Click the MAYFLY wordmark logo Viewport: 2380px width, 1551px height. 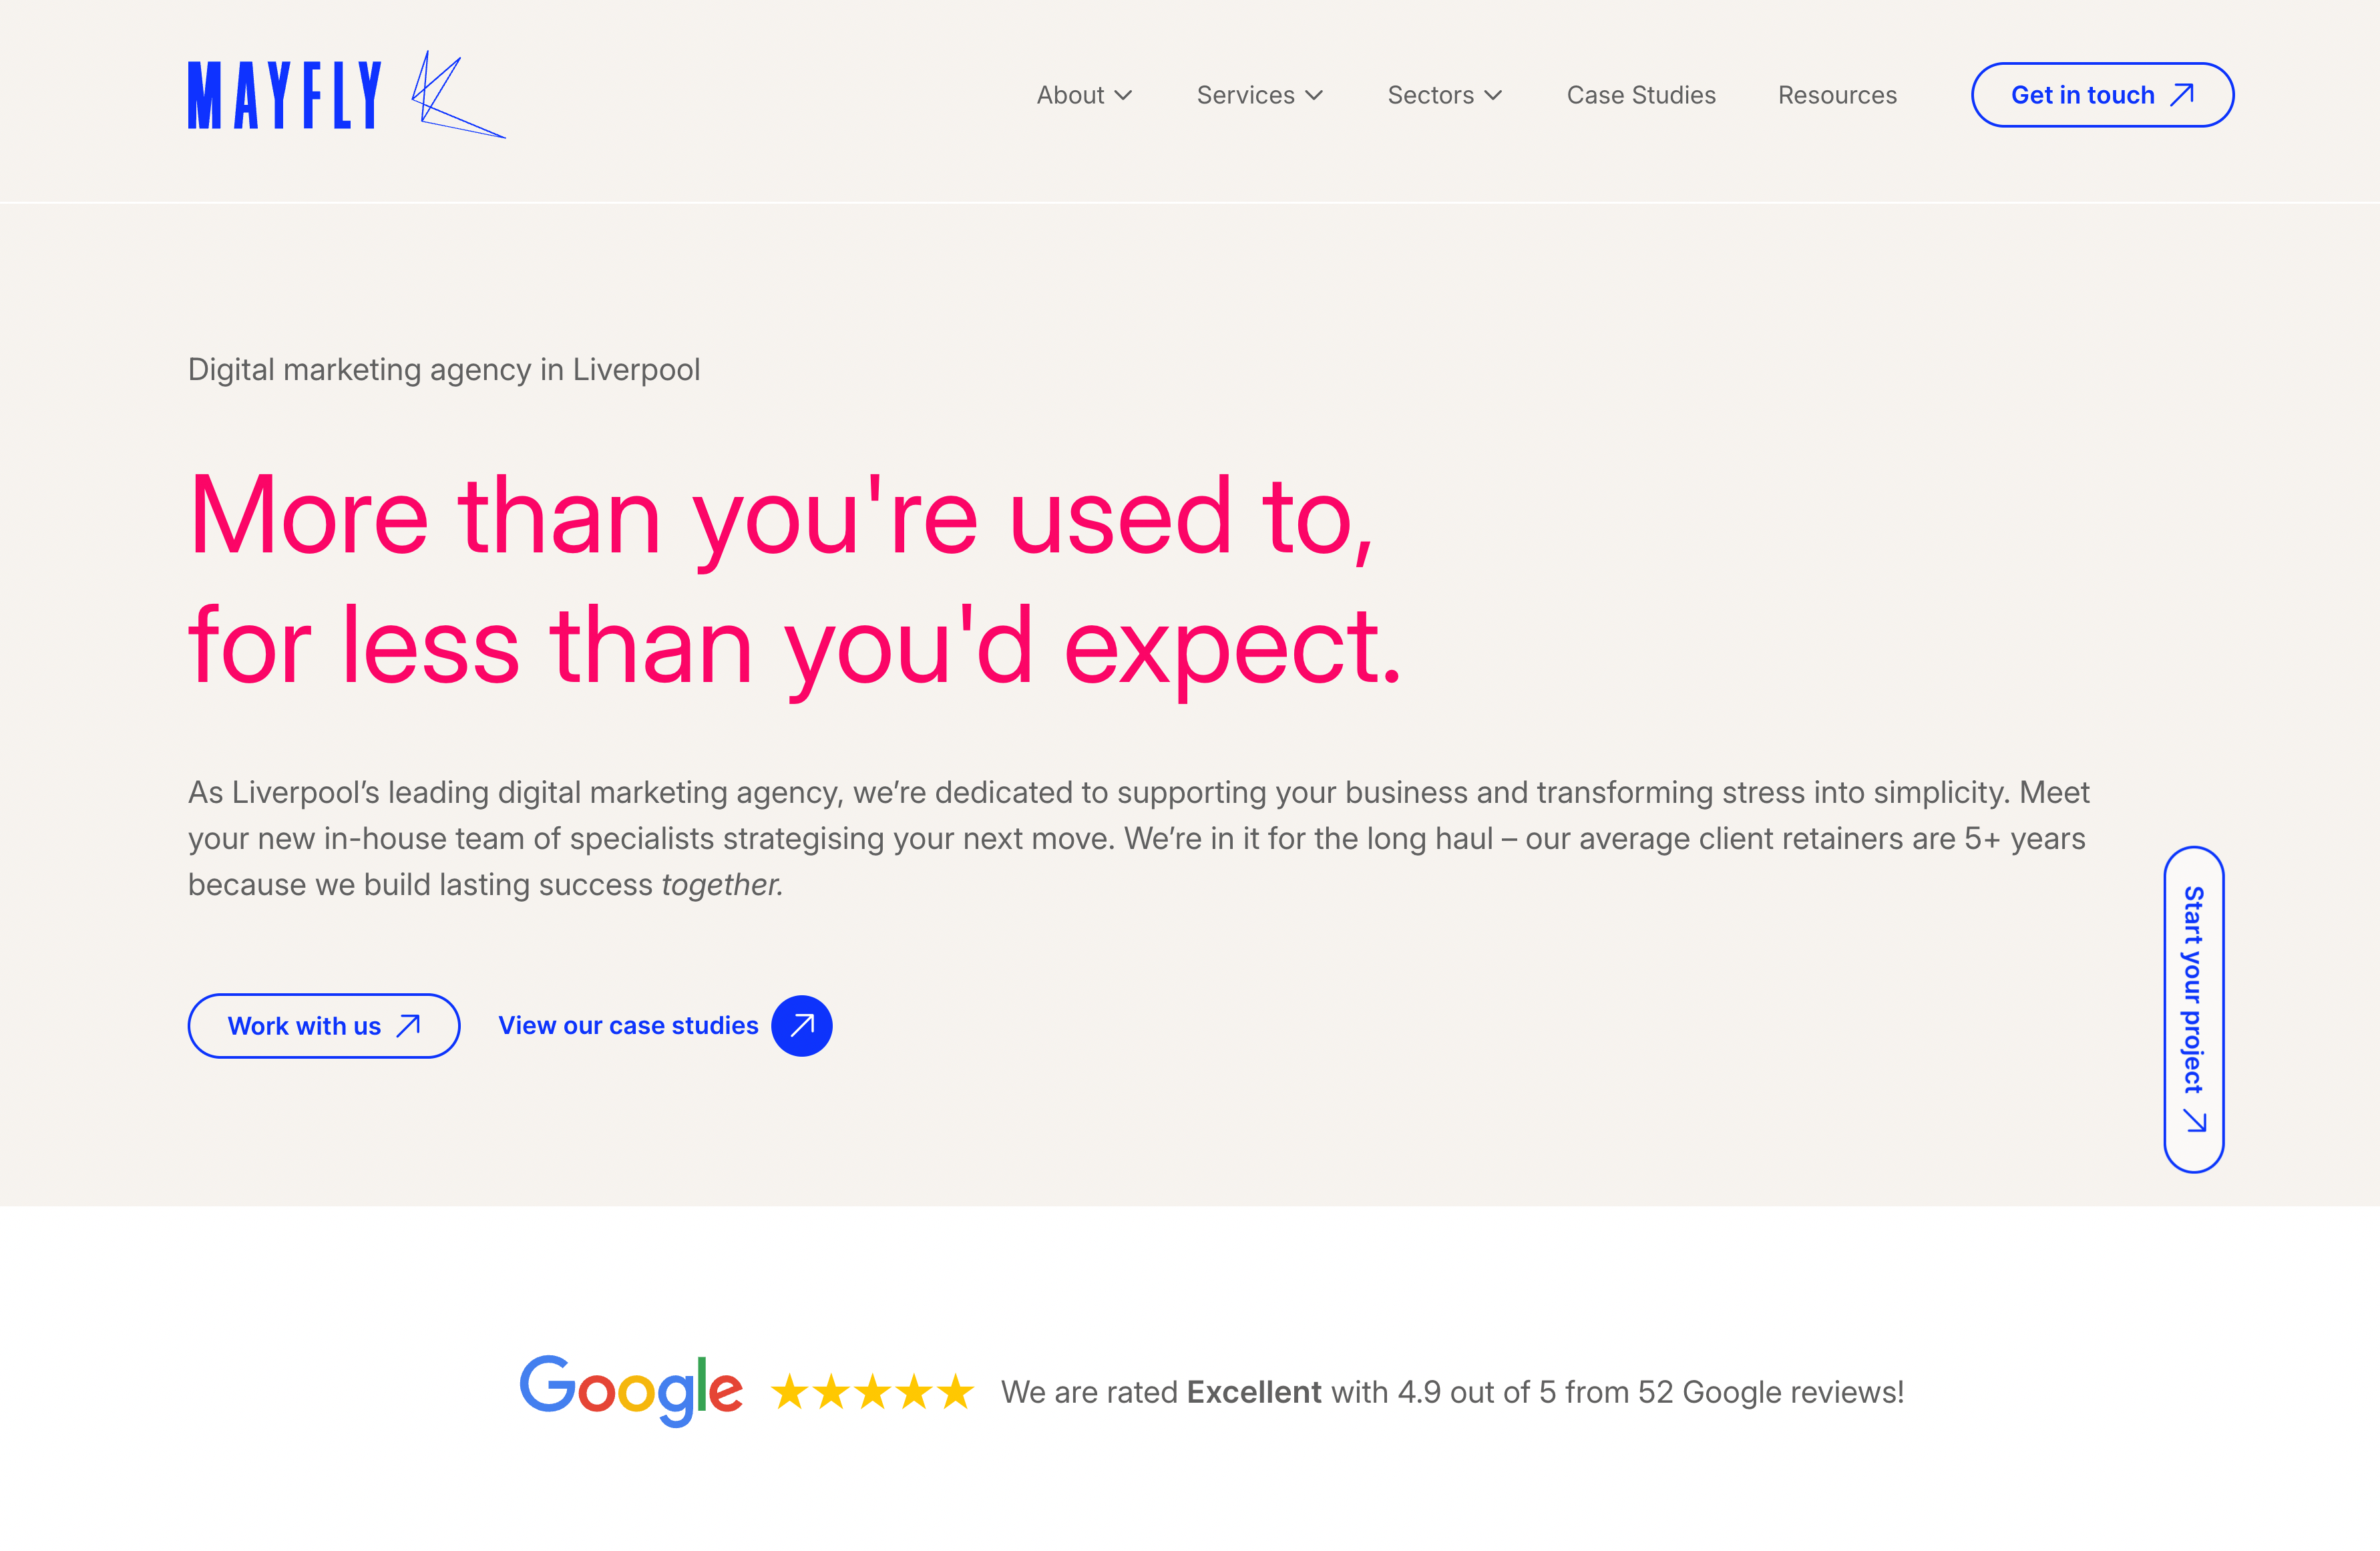(285, 95)
